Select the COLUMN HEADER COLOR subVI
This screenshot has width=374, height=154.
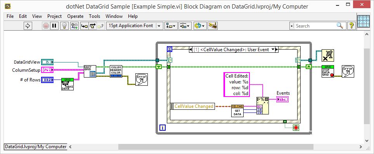(116, 71)
